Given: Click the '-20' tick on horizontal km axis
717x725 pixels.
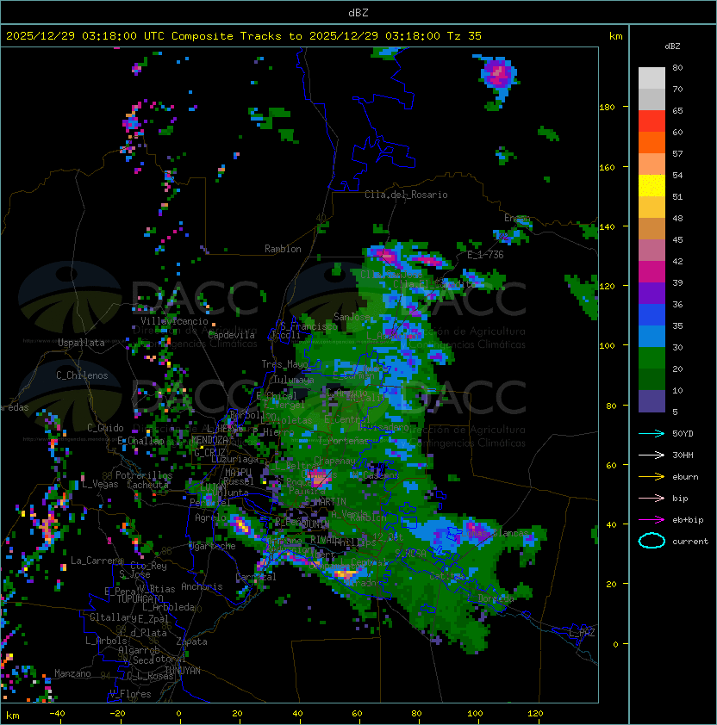Looking at the screenshot, I should pyautogui.click(x=117, y=714).
